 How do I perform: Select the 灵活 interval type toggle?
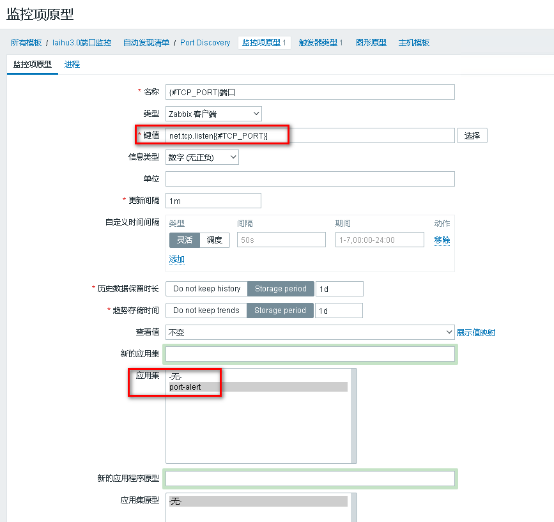(184, 240)
